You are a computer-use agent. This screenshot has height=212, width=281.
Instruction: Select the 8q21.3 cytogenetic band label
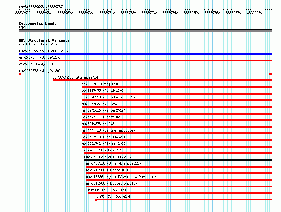tap(25, 27)
